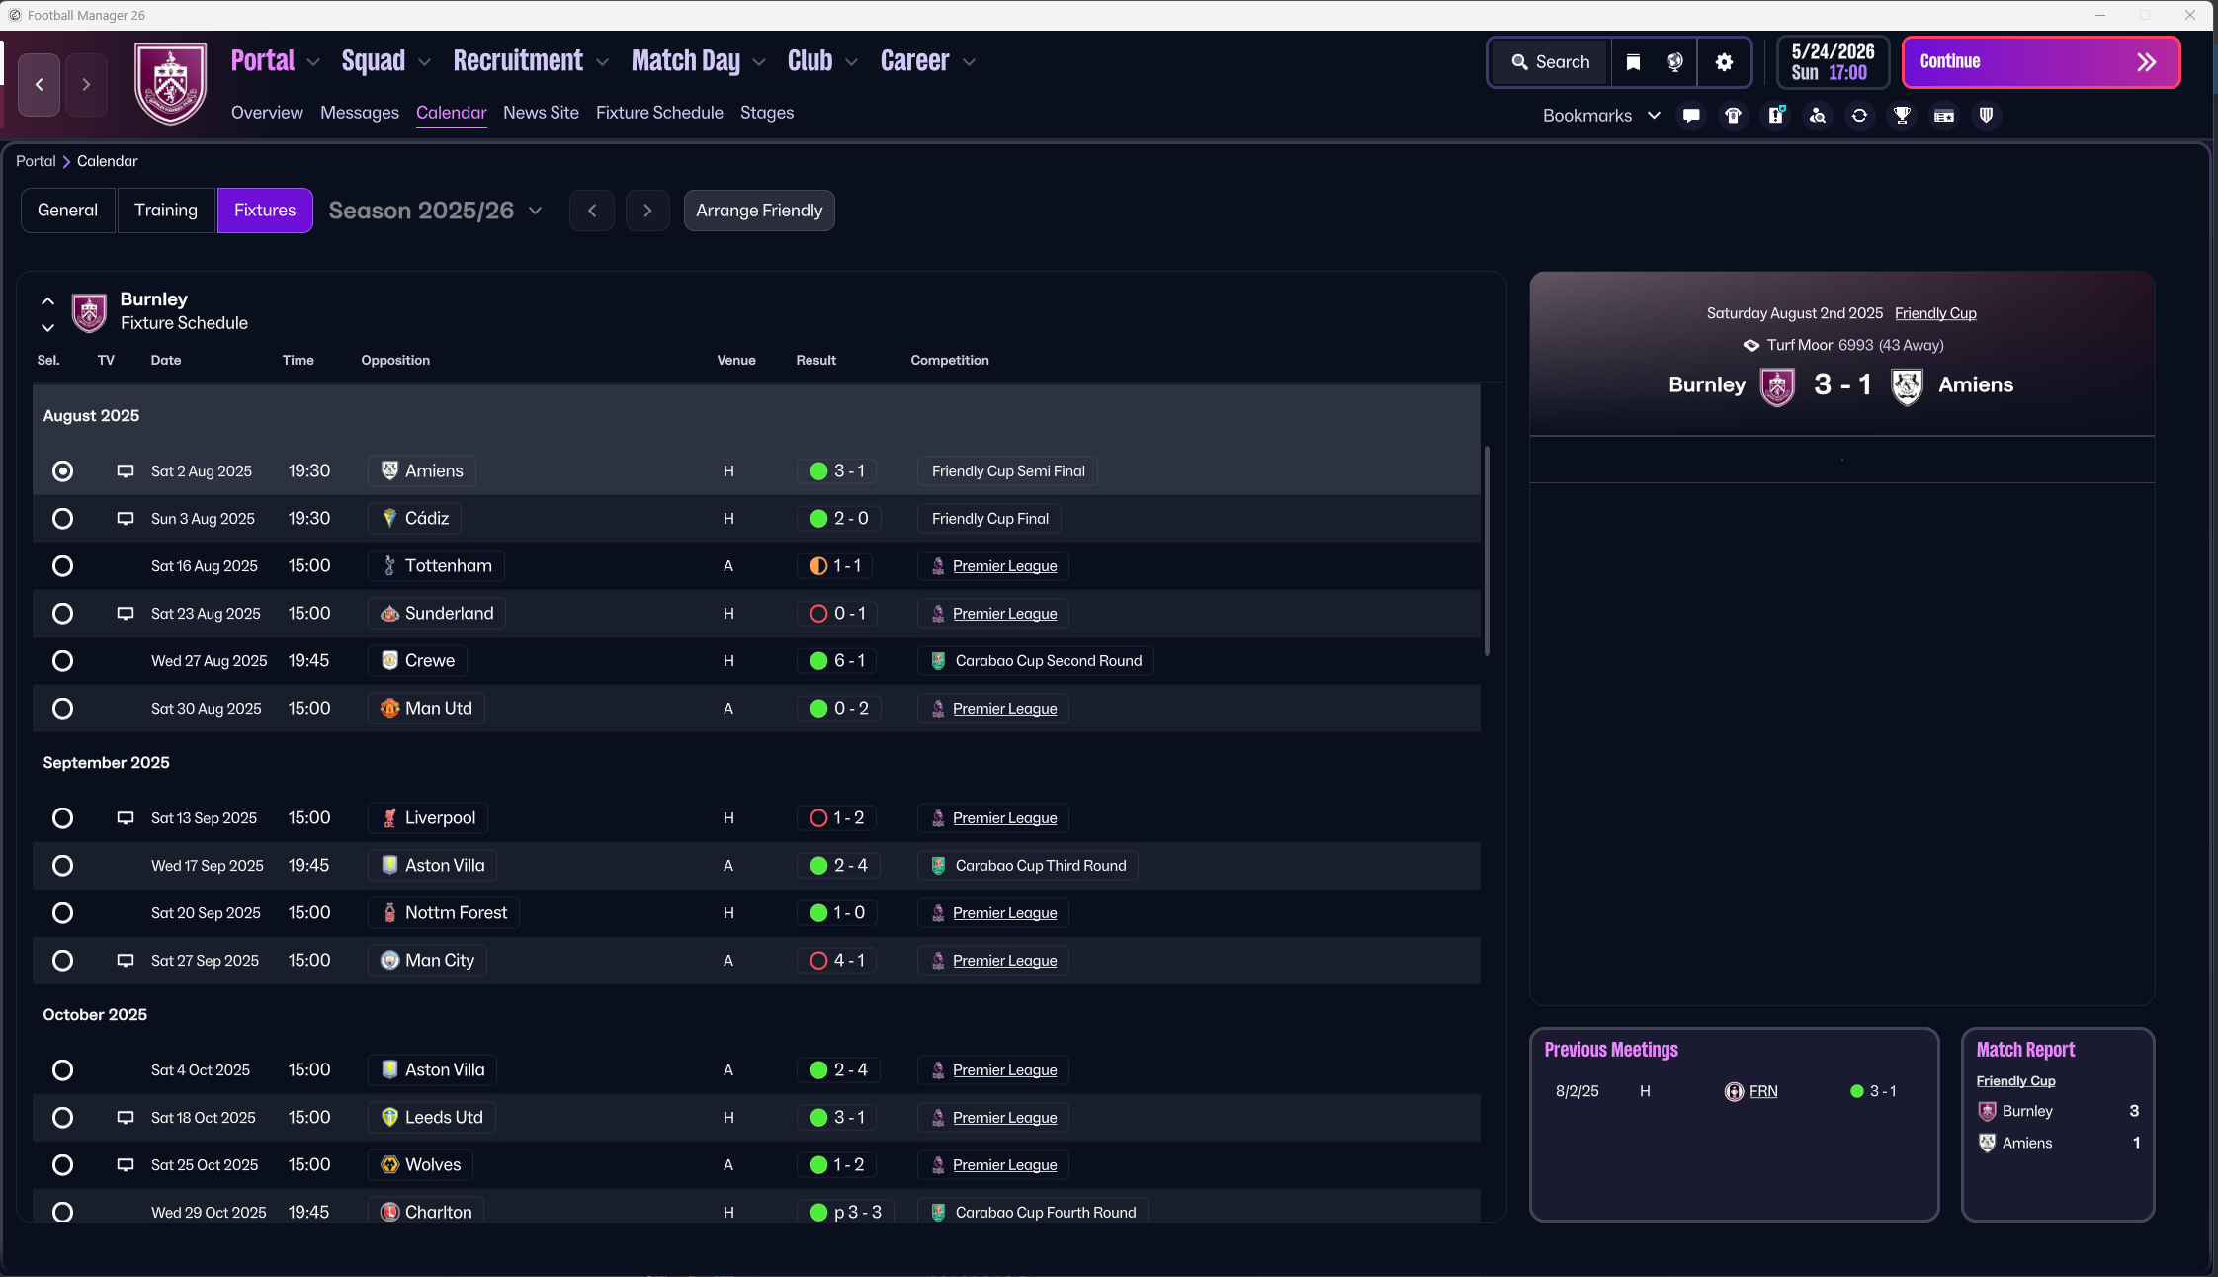Open the Fixture Schedule submenu item
The height and width of the screenshot is (1277, 2218).
pyautogui.click(x=659, y=113)
